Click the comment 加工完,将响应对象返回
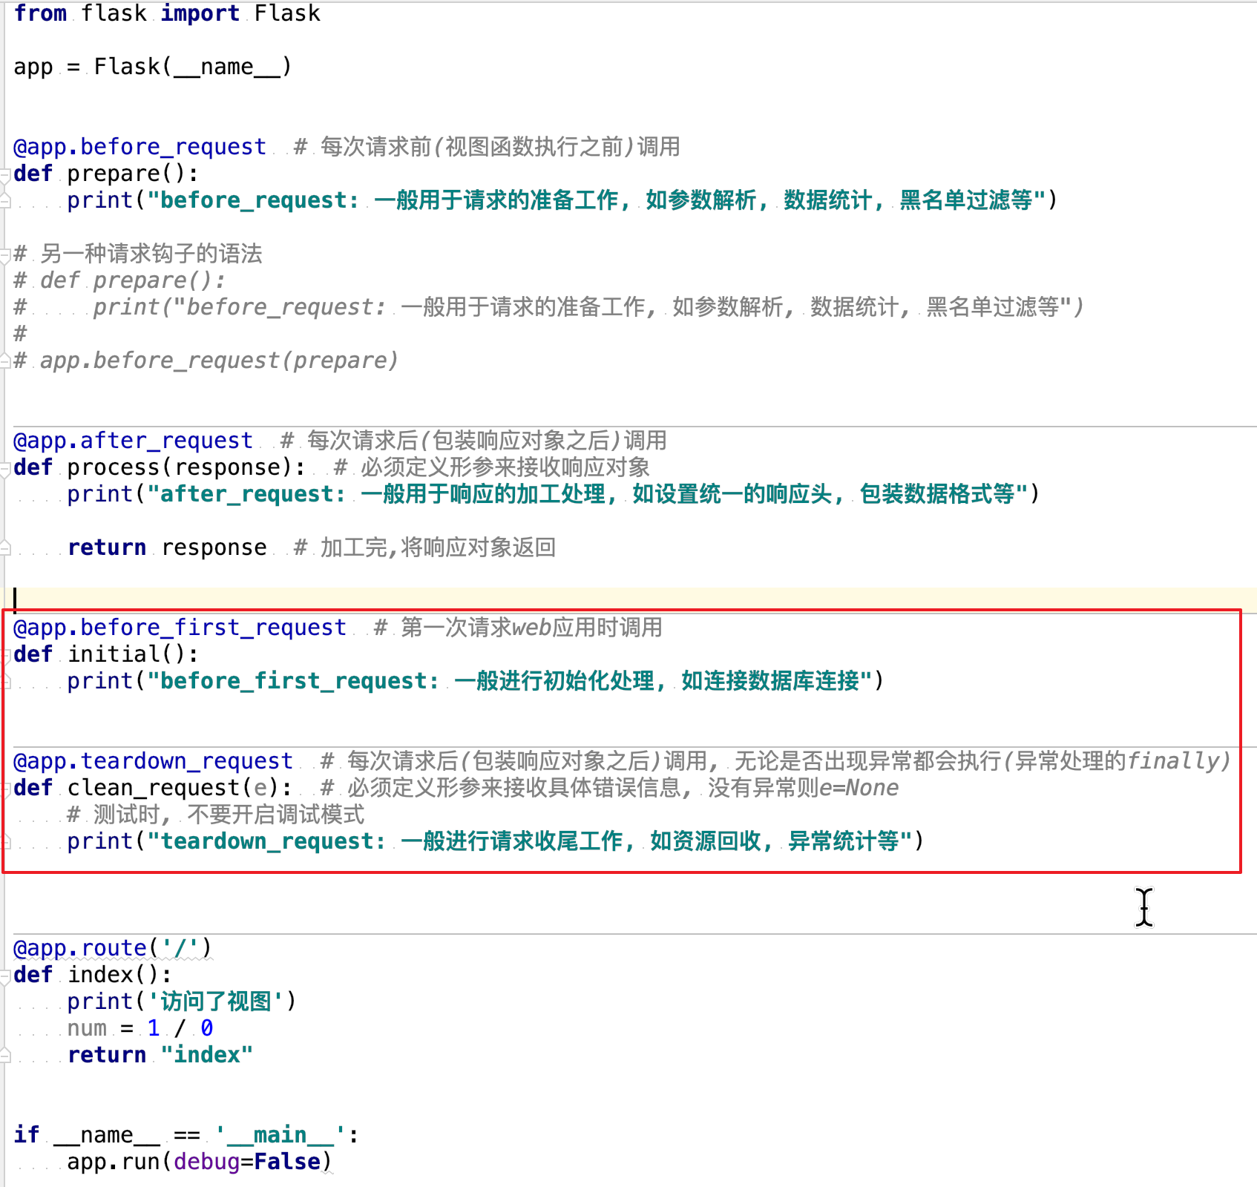This screenshot has height=1187, width=1257. click(x=425, y=548)
